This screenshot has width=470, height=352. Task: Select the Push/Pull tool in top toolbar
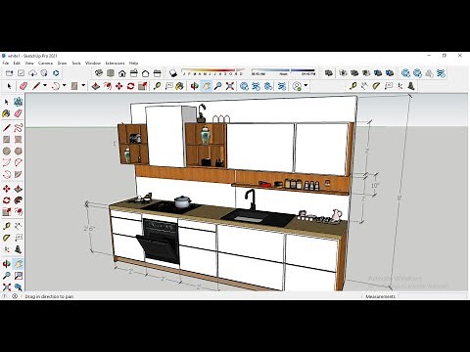(95, 86)
